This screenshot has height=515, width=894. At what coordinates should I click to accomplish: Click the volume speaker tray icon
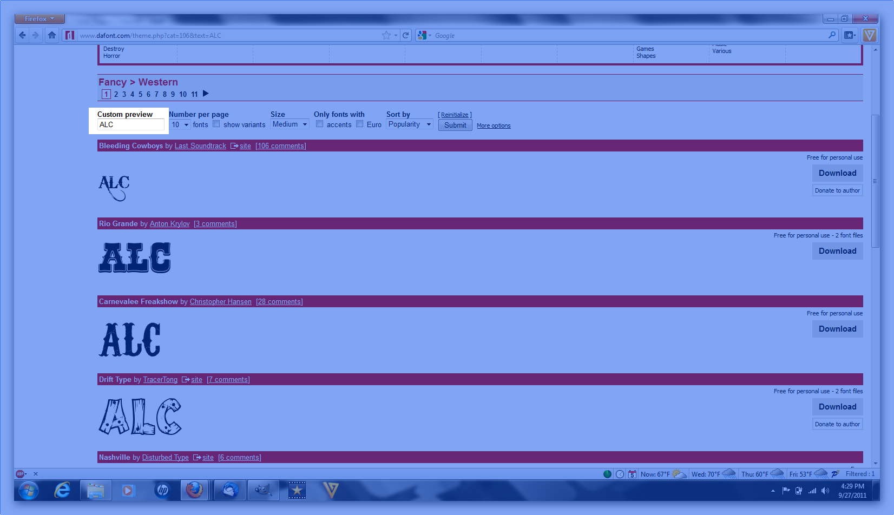(x=825, y=491)
